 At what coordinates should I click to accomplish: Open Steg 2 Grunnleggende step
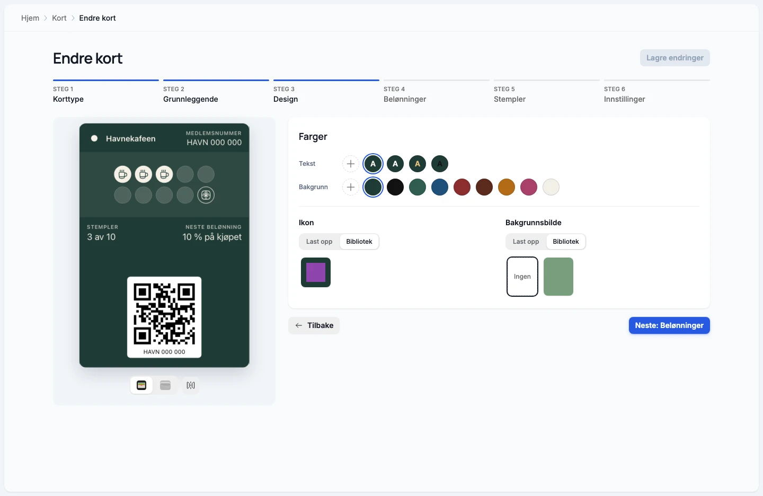(216, 92)
